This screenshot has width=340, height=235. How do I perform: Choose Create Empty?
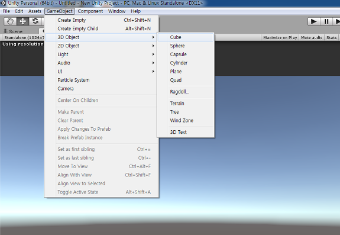(x=101, y=20)
